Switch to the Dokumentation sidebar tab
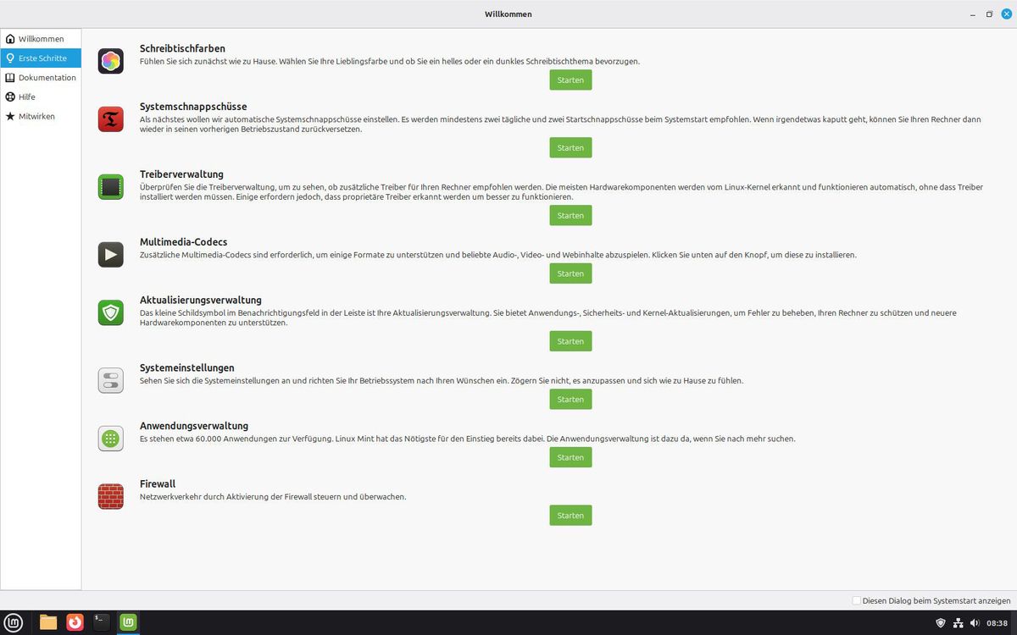1017x635 pixels. click(41, 78)
